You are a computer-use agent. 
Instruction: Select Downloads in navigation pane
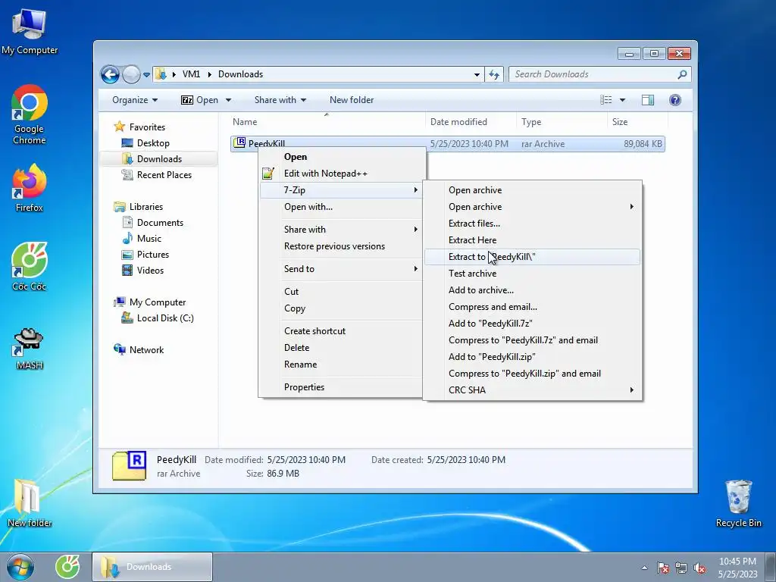click(159, 159)
